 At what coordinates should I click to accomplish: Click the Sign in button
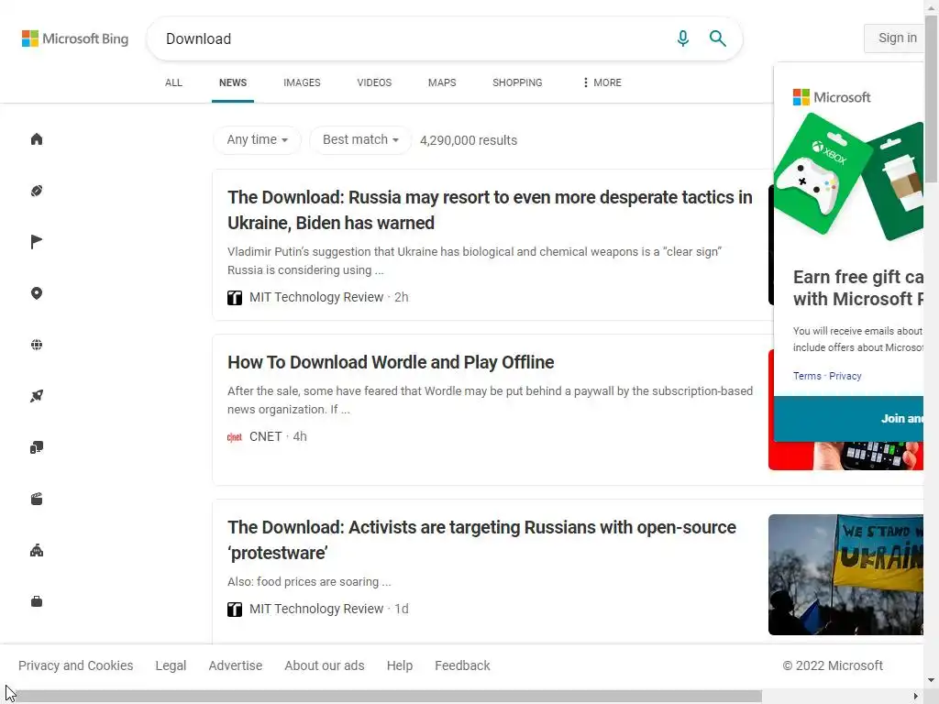(894, 38)
